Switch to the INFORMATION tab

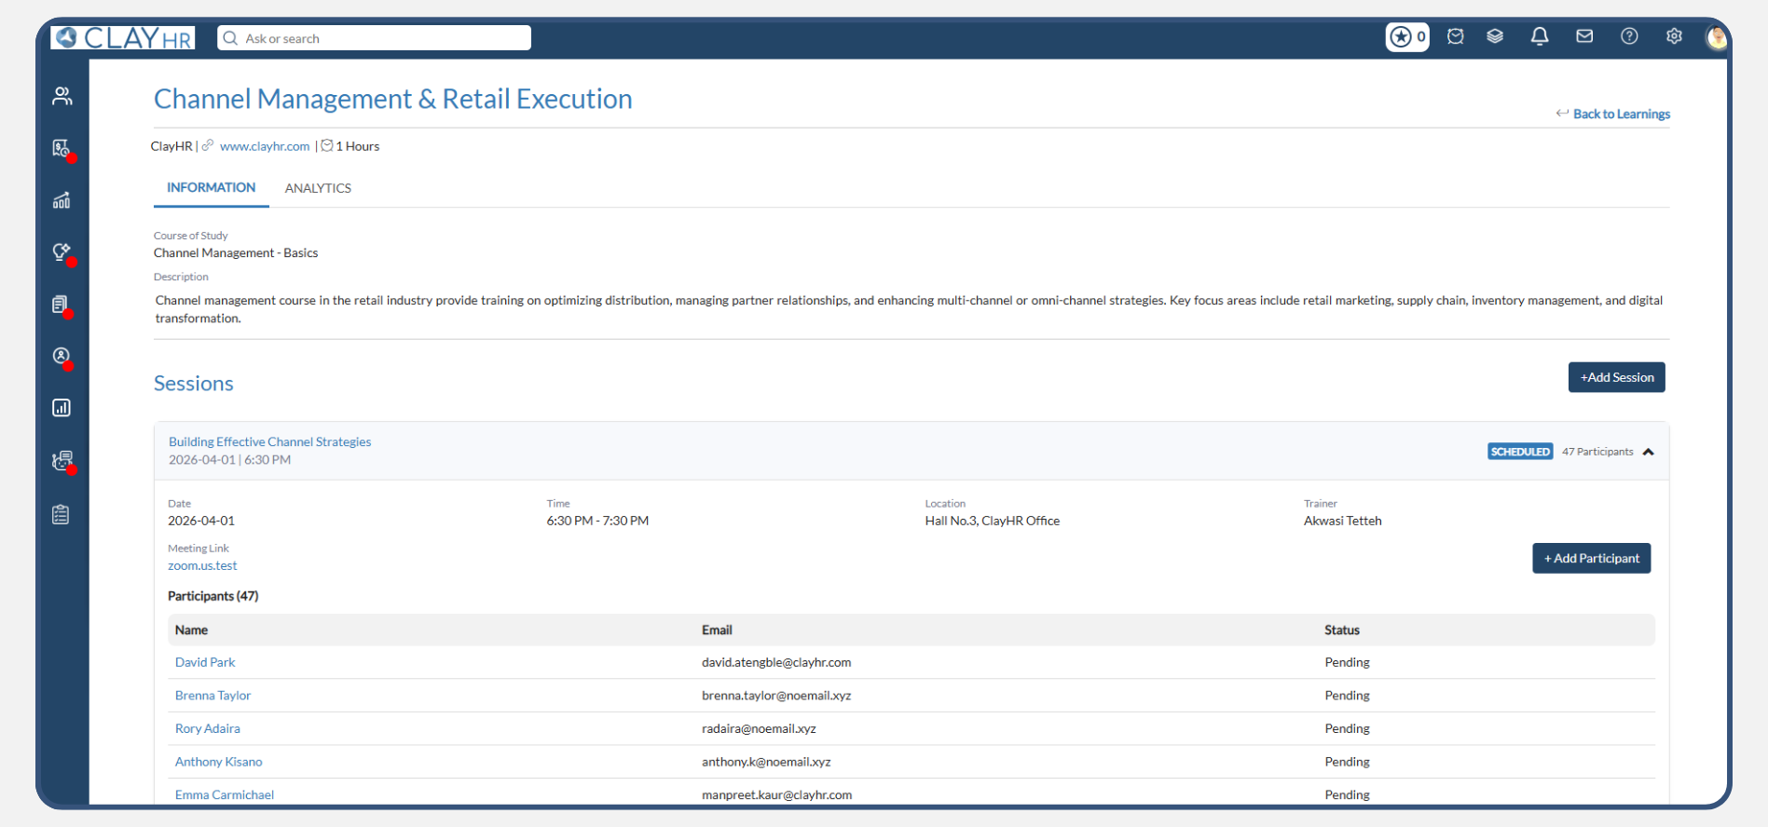pyautogui.click(x=211, y=187)
